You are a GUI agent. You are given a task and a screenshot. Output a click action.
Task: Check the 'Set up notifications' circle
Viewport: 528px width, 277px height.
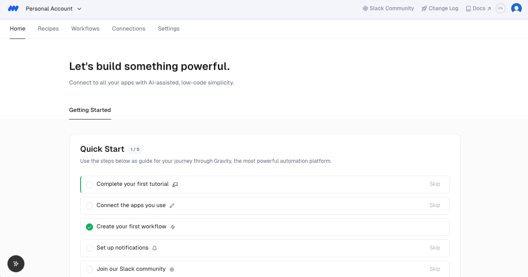click(89, 248)
